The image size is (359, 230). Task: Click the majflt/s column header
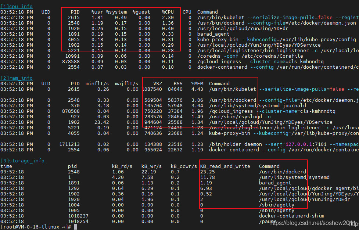pyautogui.click(x=127, y=83)
